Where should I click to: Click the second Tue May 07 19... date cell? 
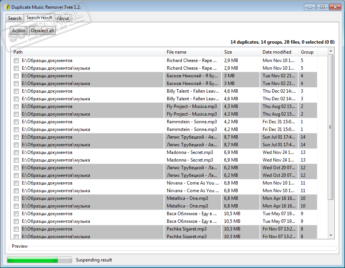tap(279, 221)
